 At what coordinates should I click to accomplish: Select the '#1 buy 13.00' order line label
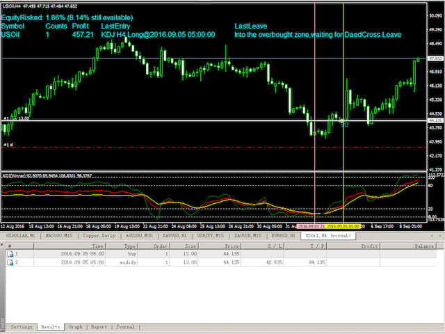click(x=16, y=118)
